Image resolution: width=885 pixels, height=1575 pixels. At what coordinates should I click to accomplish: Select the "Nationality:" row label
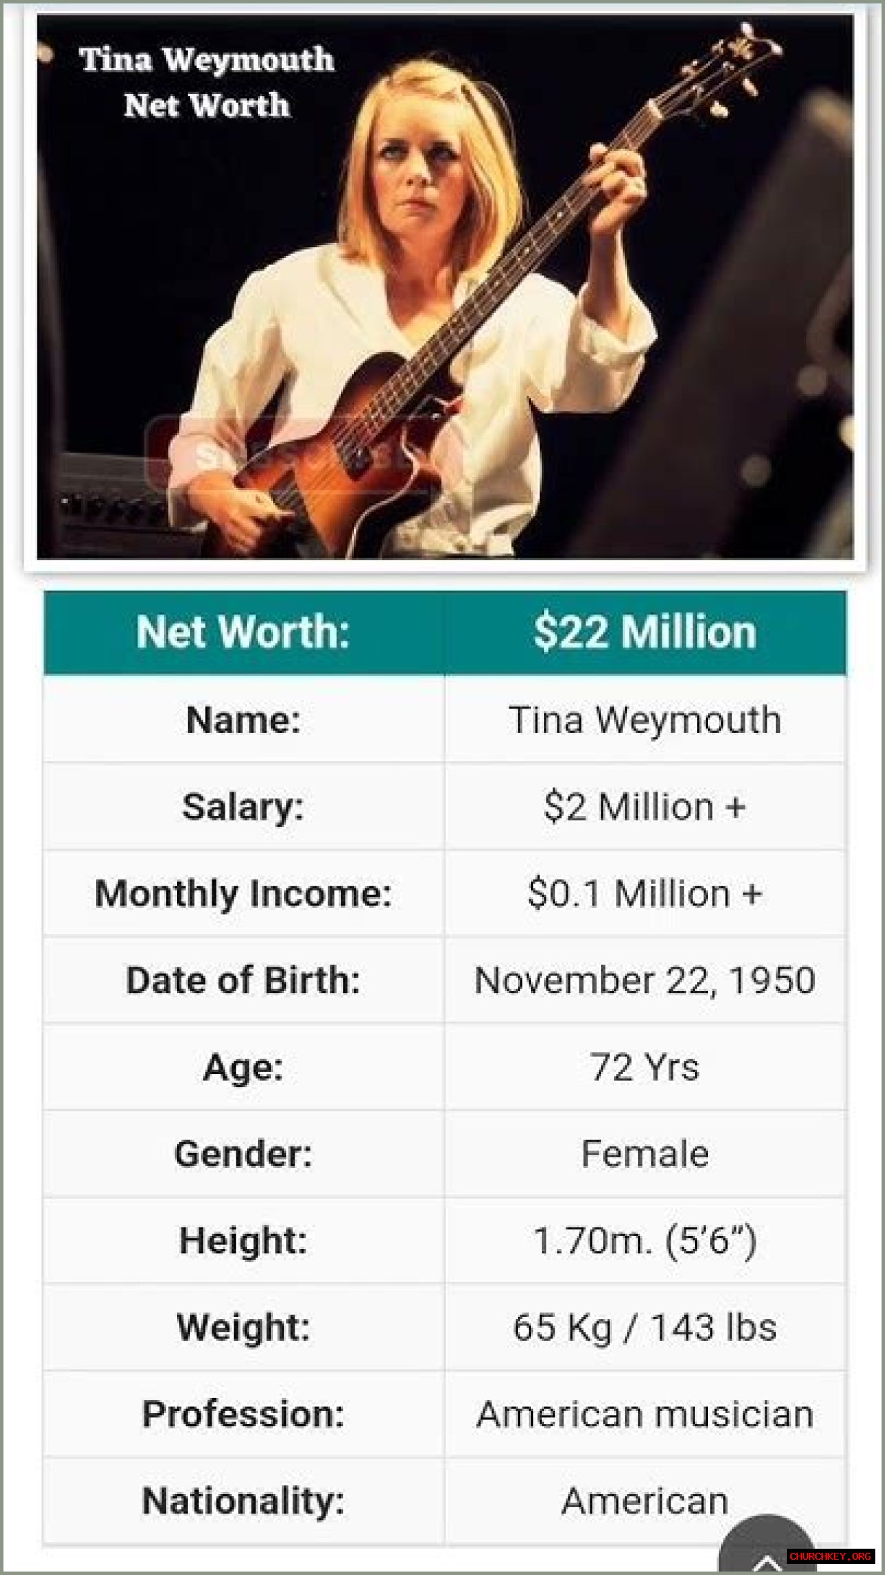click(243, 1501)
